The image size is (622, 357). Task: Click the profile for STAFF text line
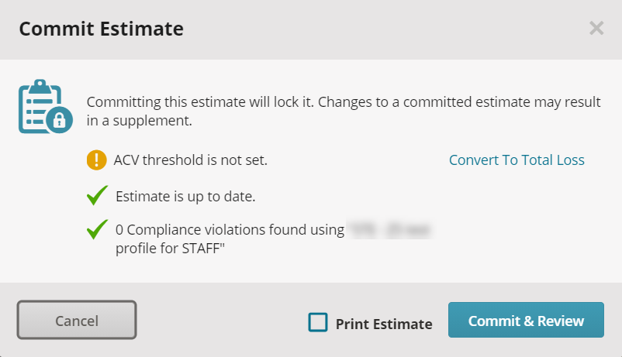[170, 249]
